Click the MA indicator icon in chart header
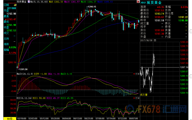192x120 pixels. click(x=28, y=2)
